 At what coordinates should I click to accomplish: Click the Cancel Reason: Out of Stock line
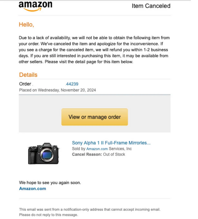[x=99, y=154]
